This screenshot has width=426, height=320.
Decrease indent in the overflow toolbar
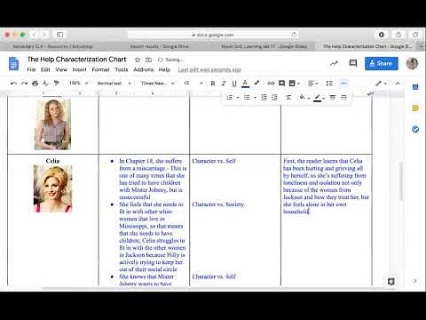click(264, 97)
